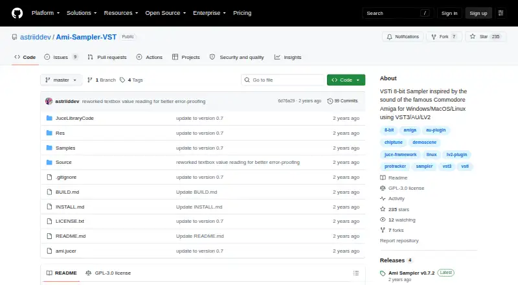The width and height of the screenshot is (518, 285).
Task: Expand the Solutions menu
Action: pos(82,13)
